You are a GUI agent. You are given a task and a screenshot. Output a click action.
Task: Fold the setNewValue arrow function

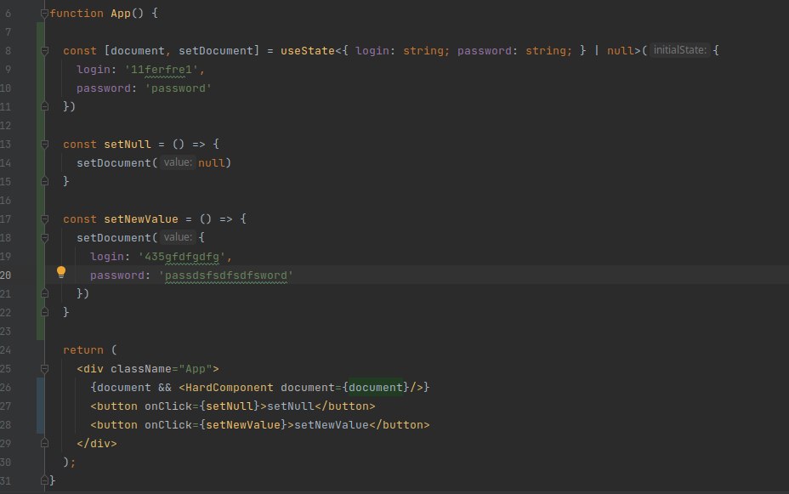pos(44,219)
